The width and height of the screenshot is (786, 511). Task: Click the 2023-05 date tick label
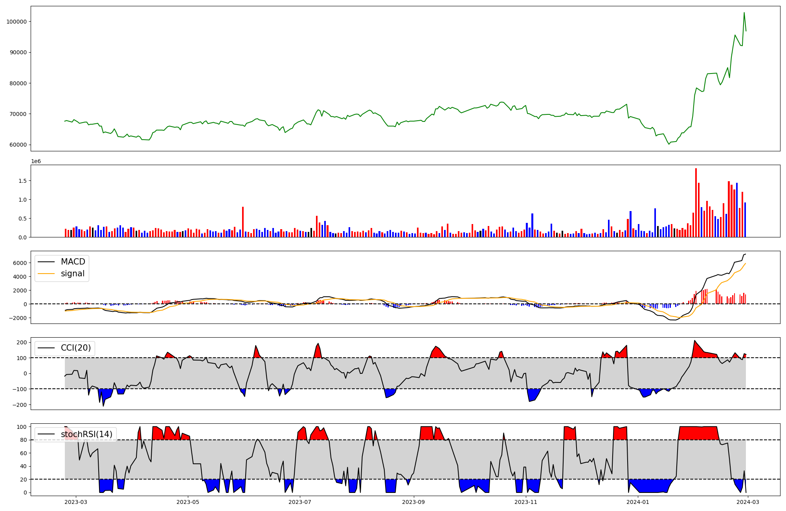click(x=188, y=502)
